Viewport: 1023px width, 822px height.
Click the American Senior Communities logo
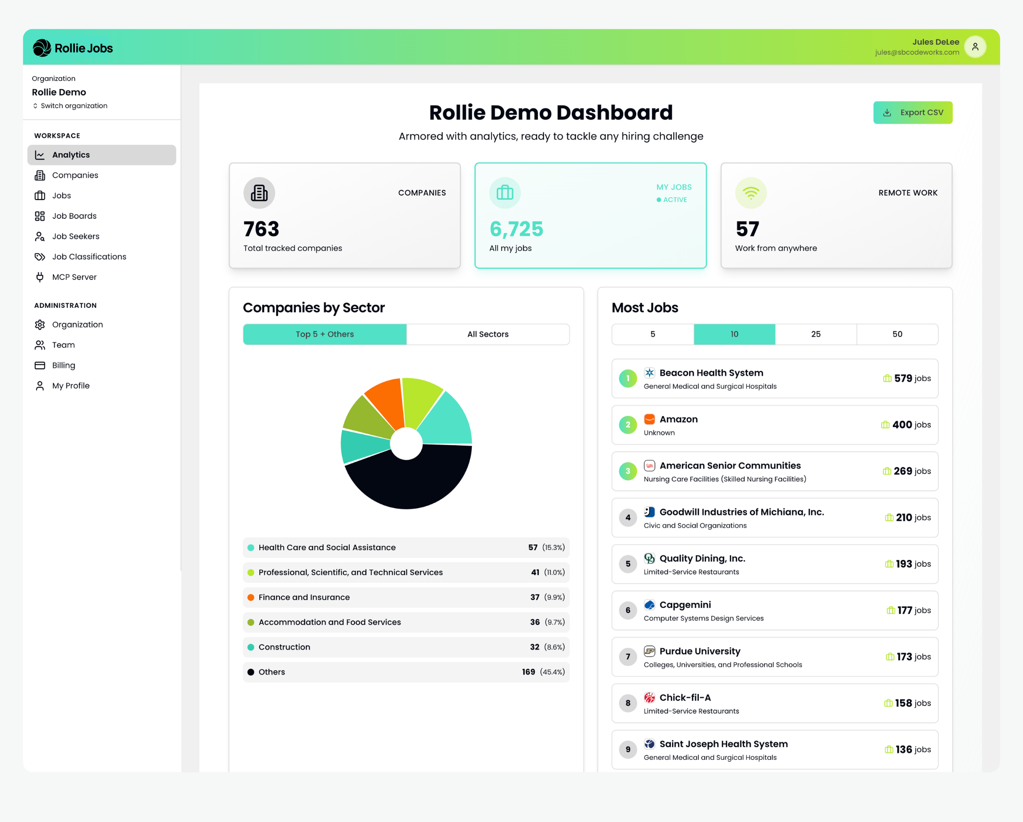pyautogui.click(x=649, y=466)
